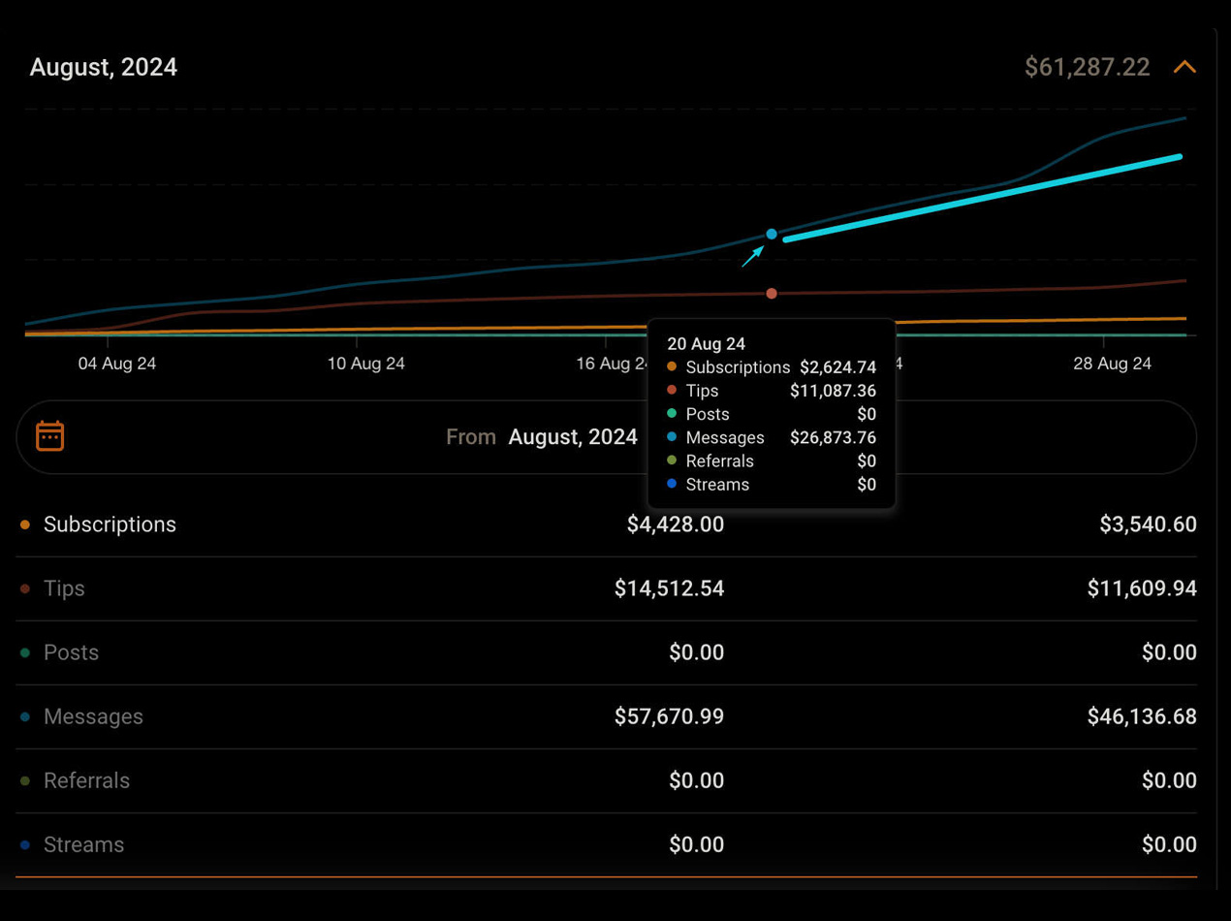The height and width of the screenshot is (921, 1231).
Task: Click the orange dot beside Subscriptions in the list
Action: coord(25,524)
